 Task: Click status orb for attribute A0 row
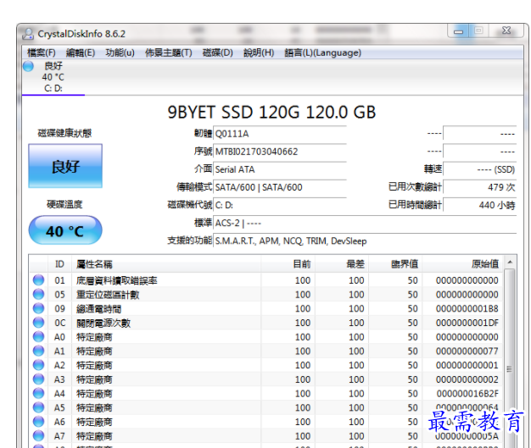point(38,337)
